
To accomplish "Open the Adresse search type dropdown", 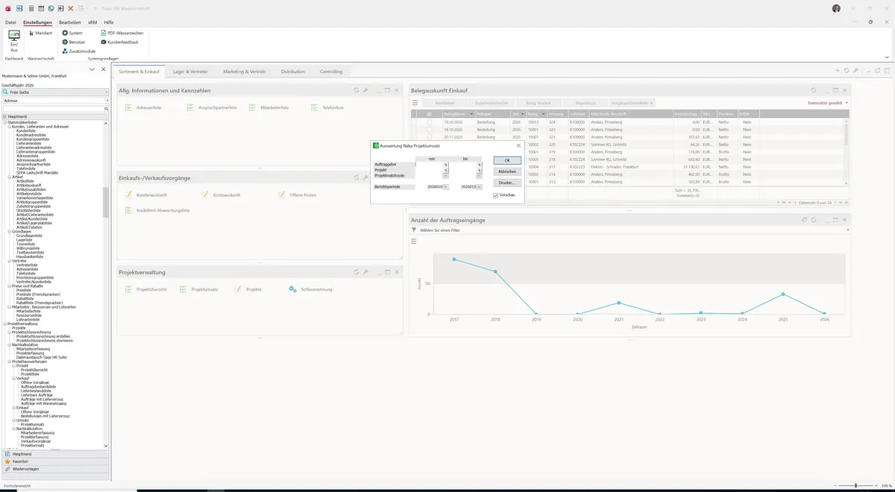I will click(107, 100).
